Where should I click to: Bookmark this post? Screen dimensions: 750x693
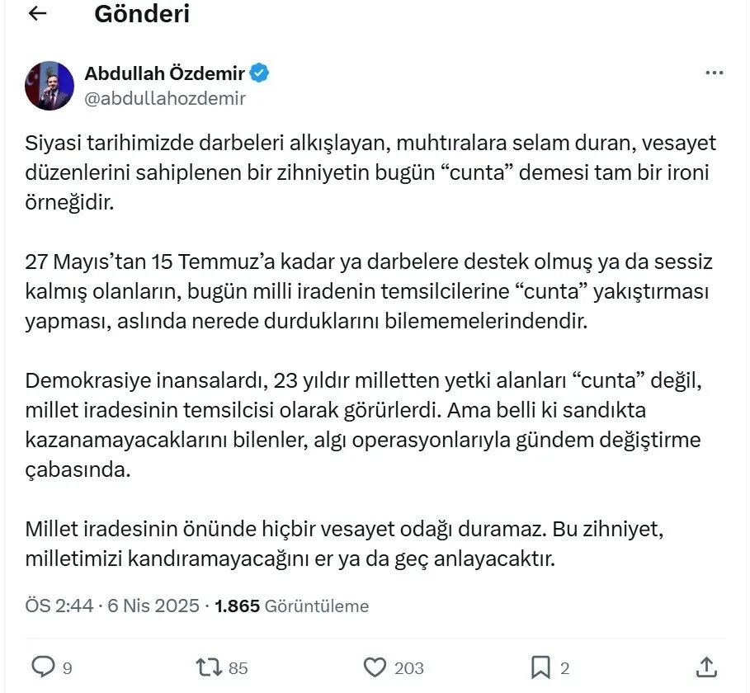click(540, 667)
